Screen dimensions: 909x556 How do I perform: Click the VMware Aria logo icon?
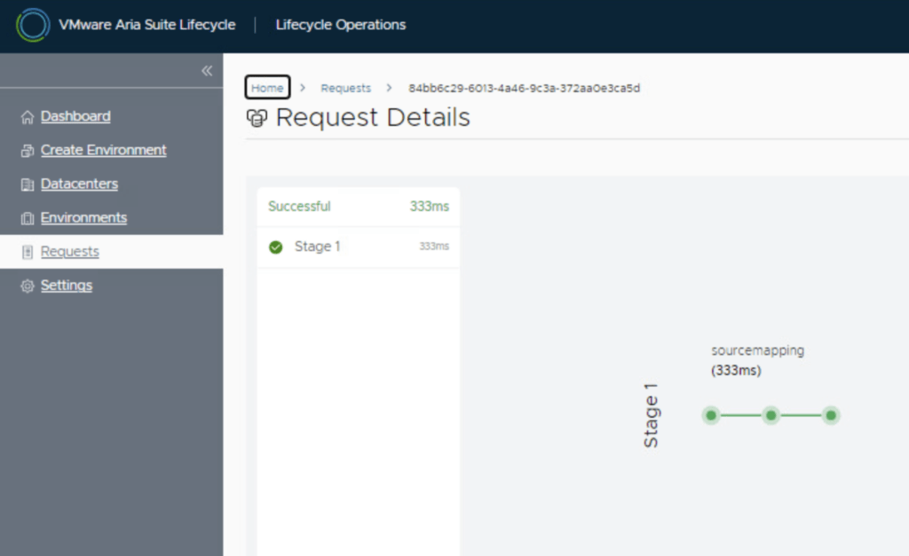(x=33, y=25)
